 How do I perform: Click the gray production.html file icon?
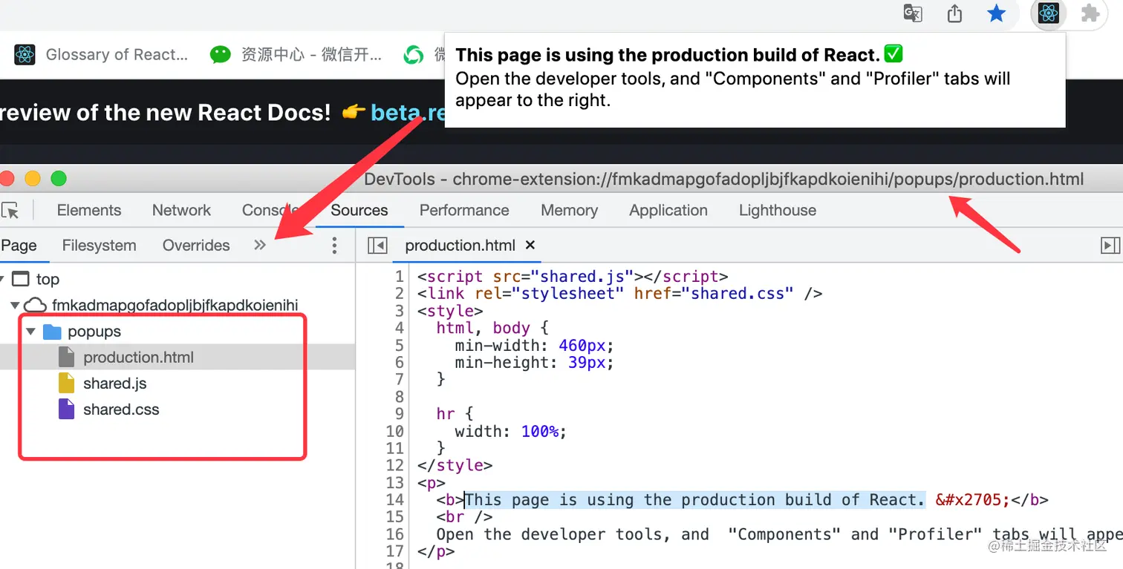tap(67, 358)
